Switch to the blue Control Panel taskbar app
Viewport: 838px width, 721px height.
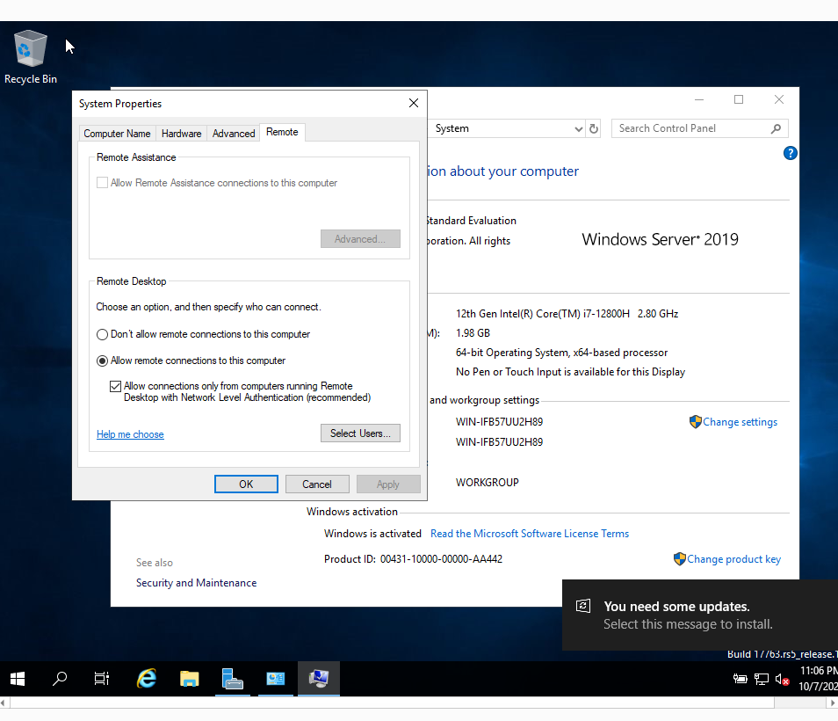coord(275,679)
